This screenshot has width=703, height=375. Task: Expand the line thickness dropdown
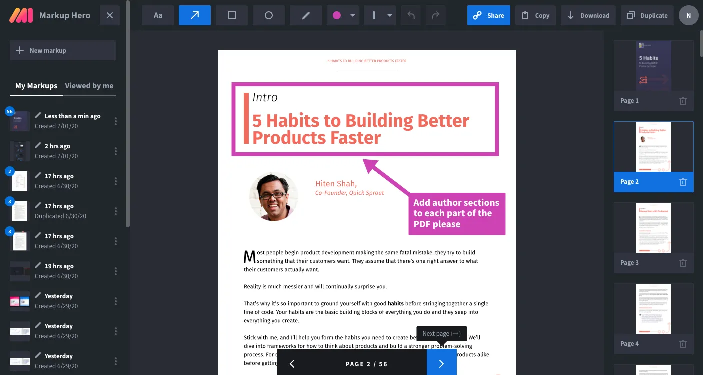tap(390, 15)
